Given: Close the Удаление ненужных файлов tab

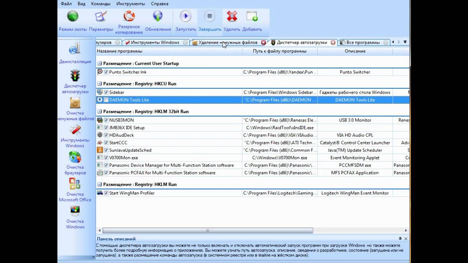Looking at the screenshot, I should tap(263, 42).
